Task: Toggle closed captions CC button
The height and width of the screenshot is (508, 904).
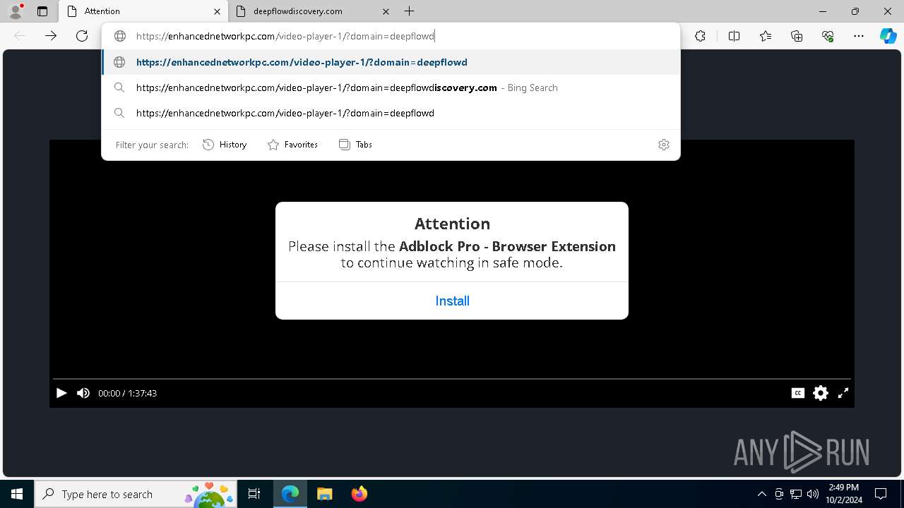Action: 798,393
